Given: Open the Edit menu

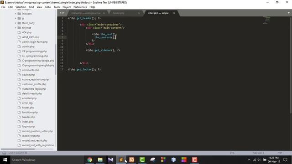Looking at the screenshot, I should (10, 7).
